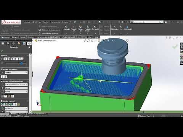Click the Simulación panel scrollbar
Image resolution: width=183 pixels, height=137 pixels.
pos(30,83)
